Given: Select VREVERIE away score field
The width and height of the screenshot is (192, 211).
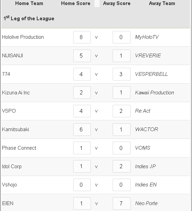Looking at the screenshot, I should point(121,56).
